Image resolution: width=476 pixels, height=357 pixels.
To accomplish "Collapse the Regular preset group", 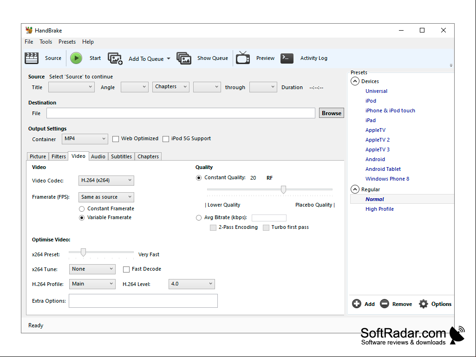I will (355, 189).
